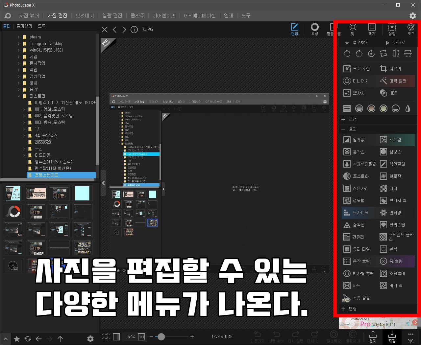The image size is (421, 345).
Task: Click the image info icon
Action: [134, 30]
